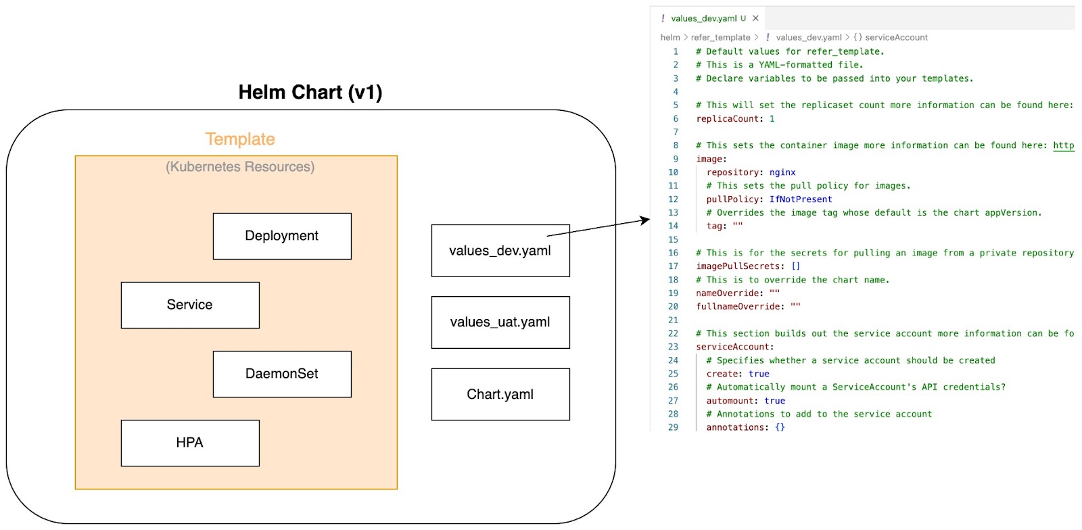Follow the http link on line 8
Viewport: 1082px width, 530px height.
click(x=1064, y=145)
